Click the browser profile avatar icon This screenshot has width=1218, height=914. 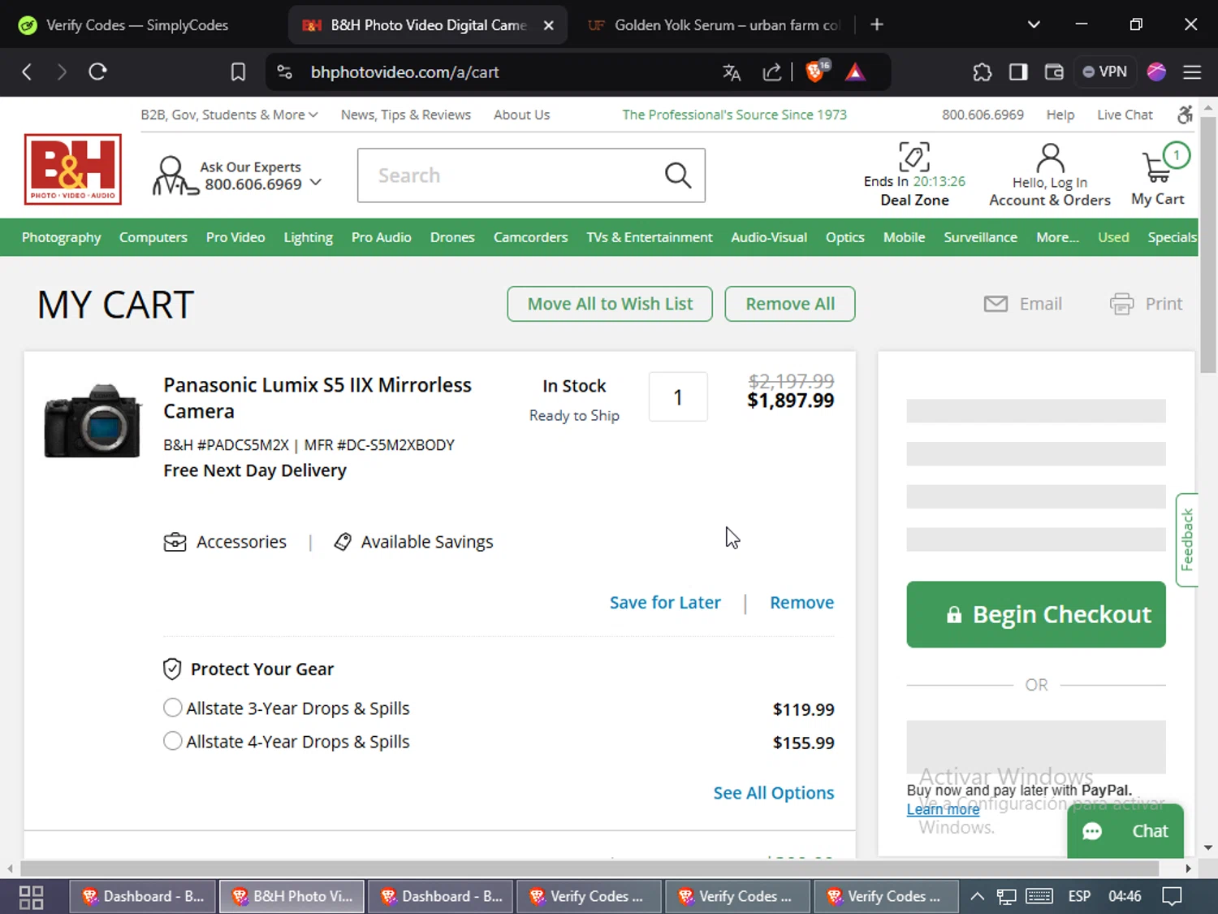[x=1156, y=71]
